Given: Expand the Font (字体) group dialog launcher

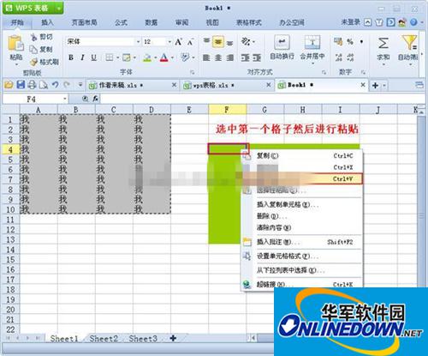Looking at the screenshot, I should tap(193, 72).
